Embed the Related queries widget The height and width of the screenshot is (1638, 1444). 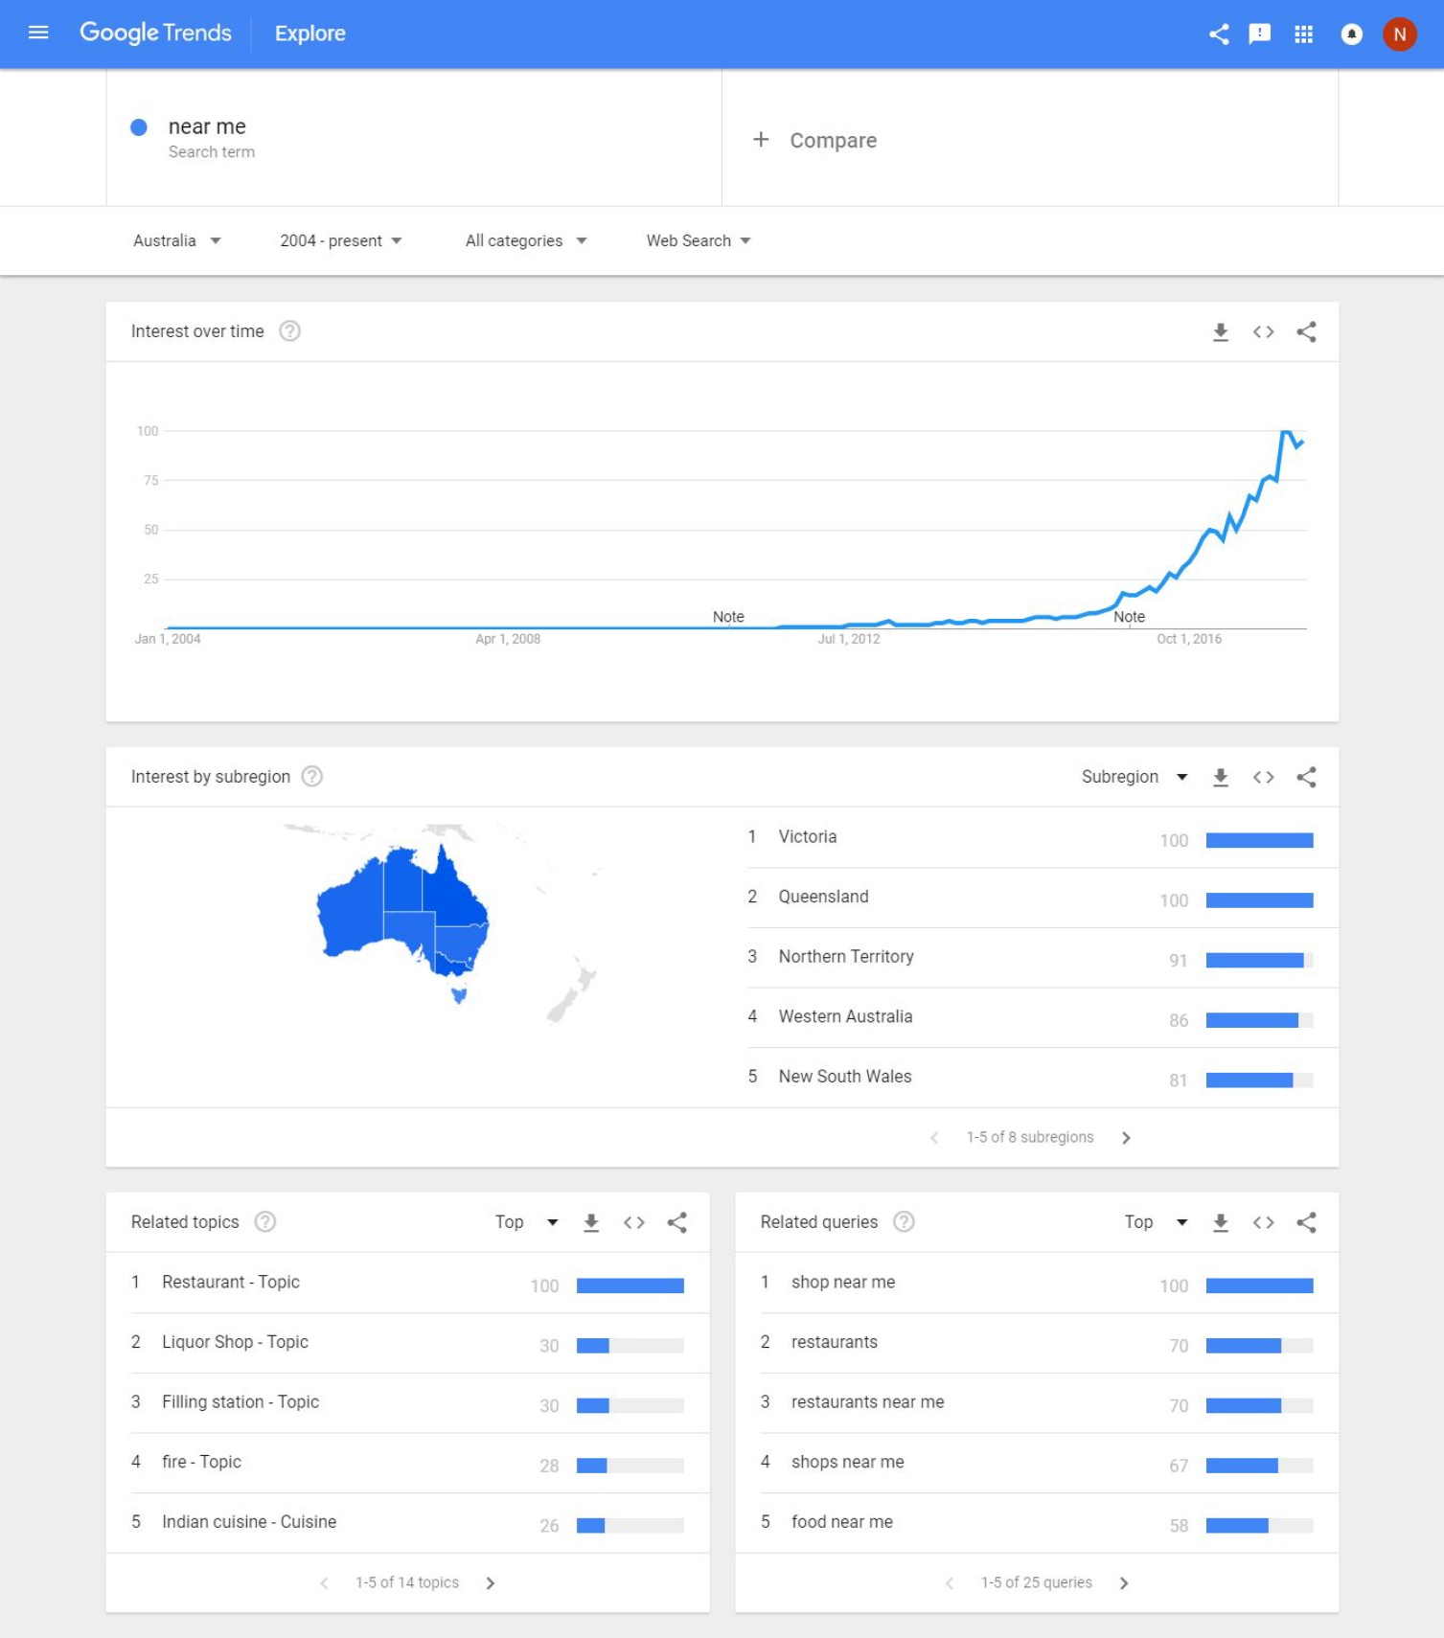click(1263, 1223)
